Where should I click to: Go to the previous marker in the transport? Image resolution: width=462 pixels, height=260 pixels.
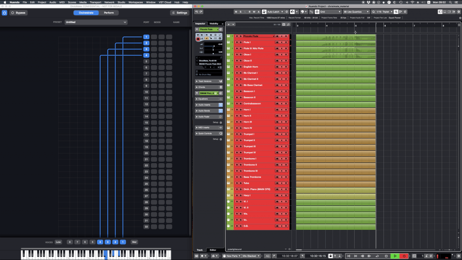[x=349, y=256]
